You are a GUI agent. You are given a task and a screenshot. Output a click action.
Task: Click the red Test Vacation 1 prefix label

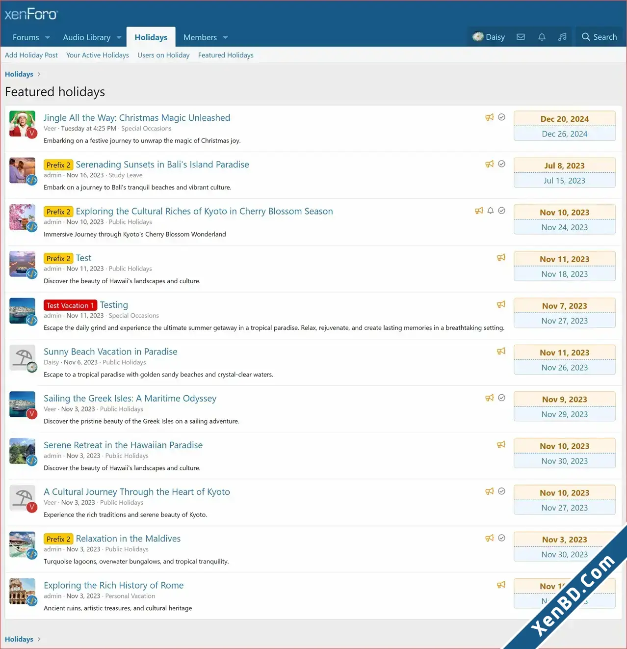coord(70,305)
